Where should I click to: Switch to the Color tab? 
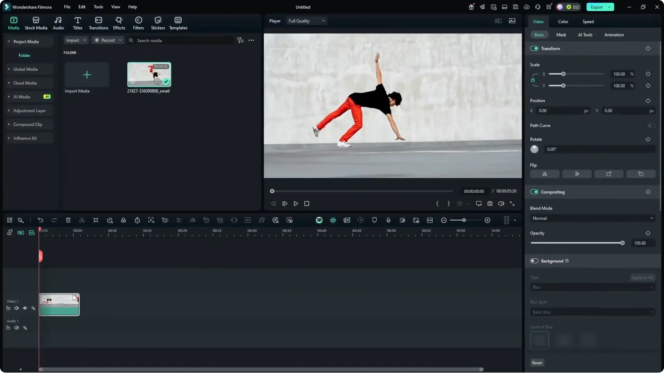pos(563,21)
